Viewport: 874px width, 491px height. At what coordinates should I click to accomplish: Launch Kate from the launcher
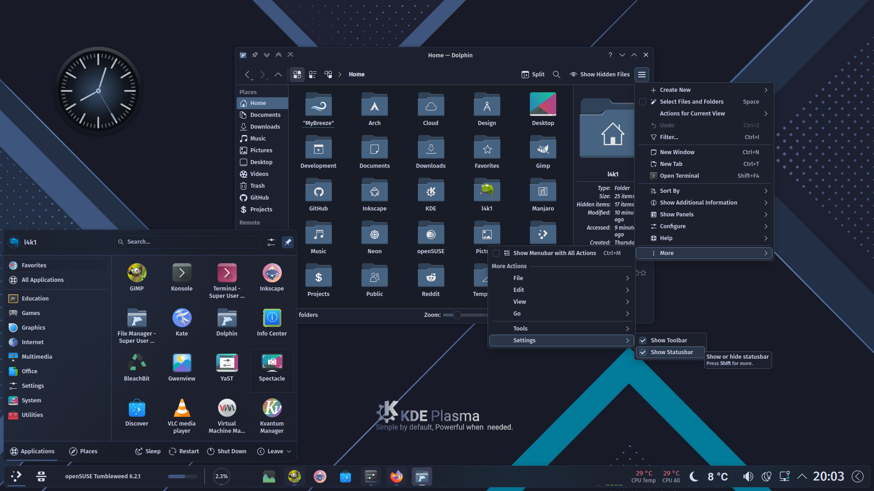(182, 323)
